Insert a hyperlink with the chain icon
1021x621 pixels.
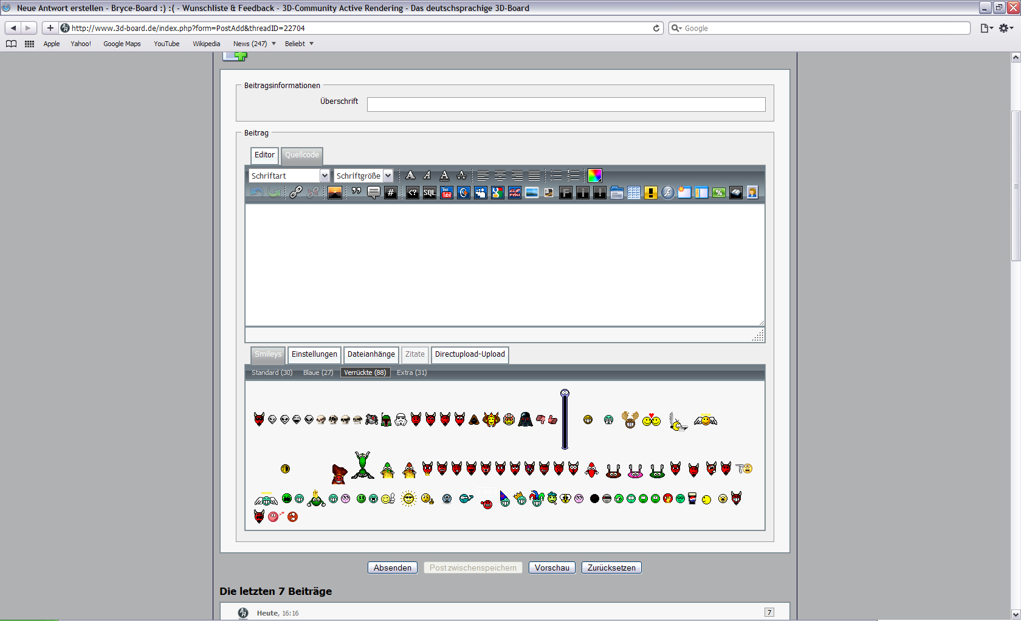(296, 193)
